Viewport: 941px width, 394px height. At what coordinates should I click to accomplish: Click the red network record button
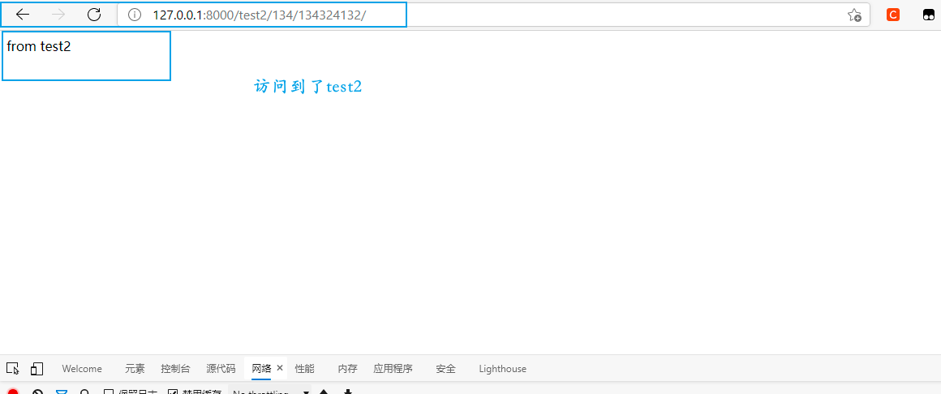tap(13, 392)
